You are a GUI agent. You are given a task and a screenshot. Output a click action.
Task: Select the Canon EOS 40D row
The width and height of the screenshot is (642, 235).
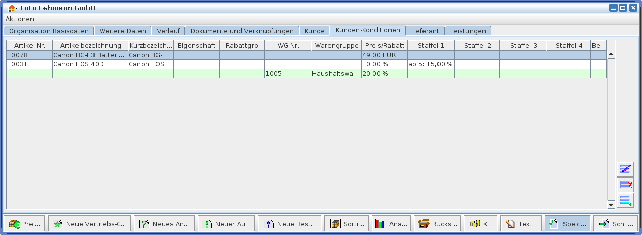pos(77,64)
